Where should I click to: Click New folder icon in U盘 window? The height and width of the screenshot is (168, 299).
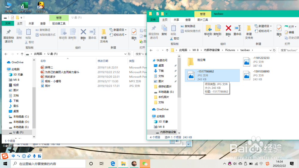click(104, 32)
